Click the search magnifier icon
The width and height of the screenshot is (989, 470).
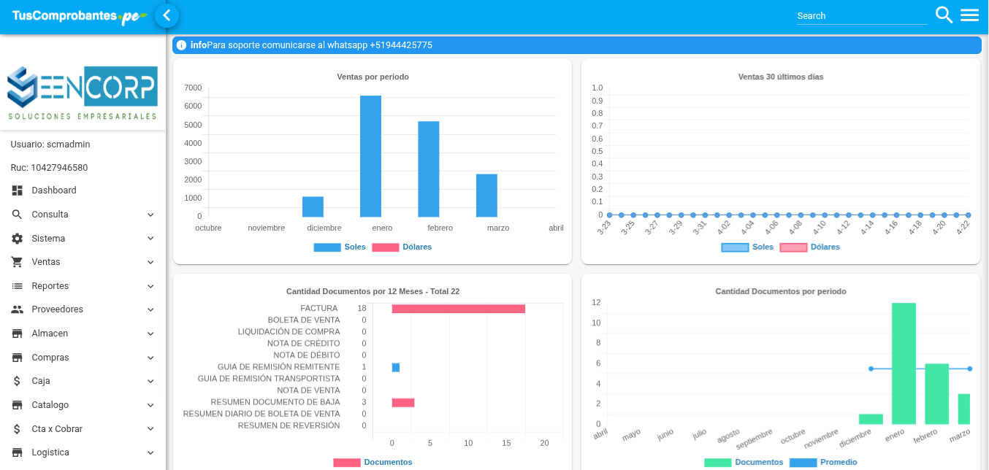(944, 15)
